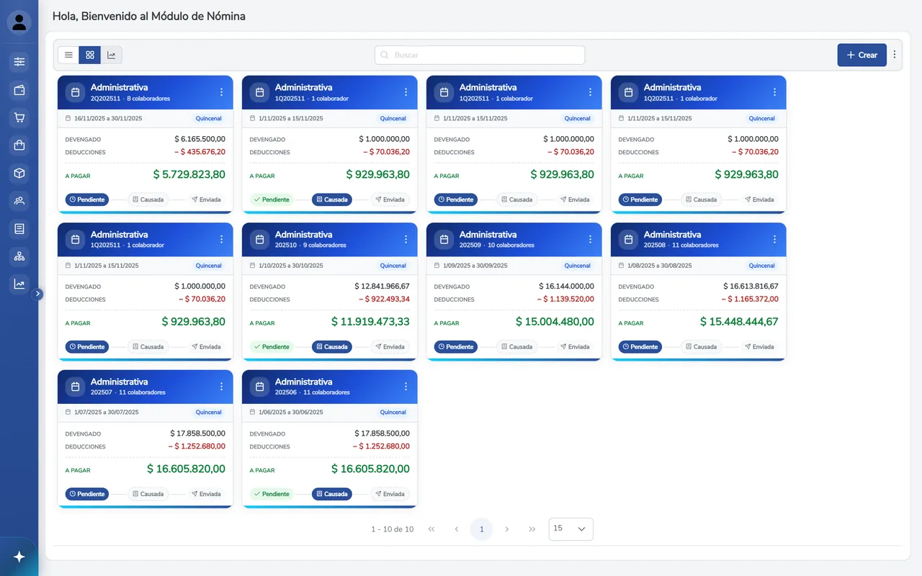Click the Crear button
922x576 pixels.
click(x=861, y=55)
